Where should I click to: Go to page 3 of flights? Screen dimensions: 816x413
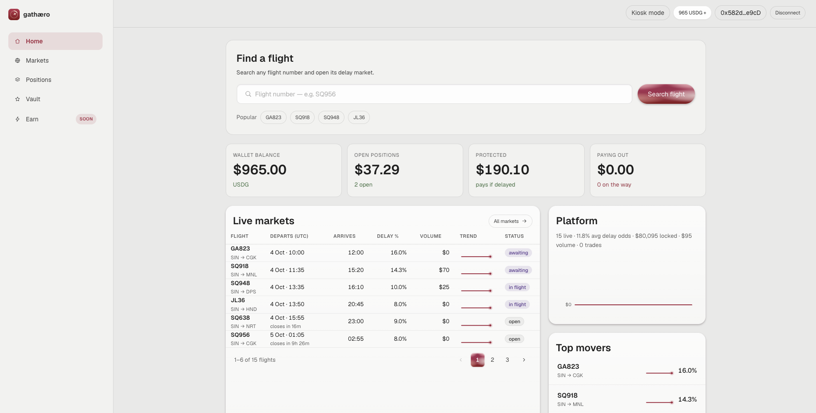pyautogui.click(x=507, y=360)
